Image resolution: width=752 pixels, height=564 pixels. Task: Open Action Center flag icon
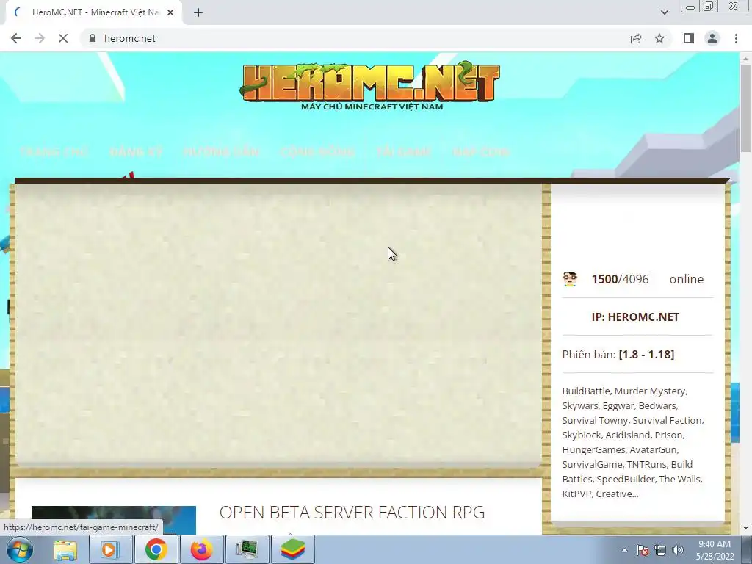click(643, 550)
